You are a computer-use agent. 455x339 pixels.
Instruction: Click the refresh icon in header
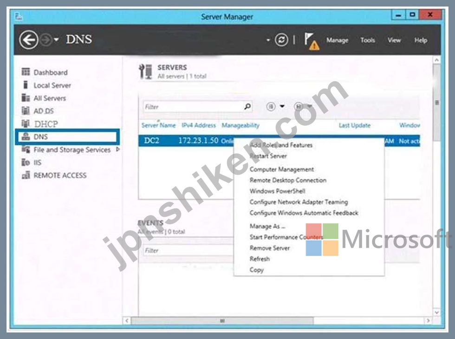pos(281,40)
